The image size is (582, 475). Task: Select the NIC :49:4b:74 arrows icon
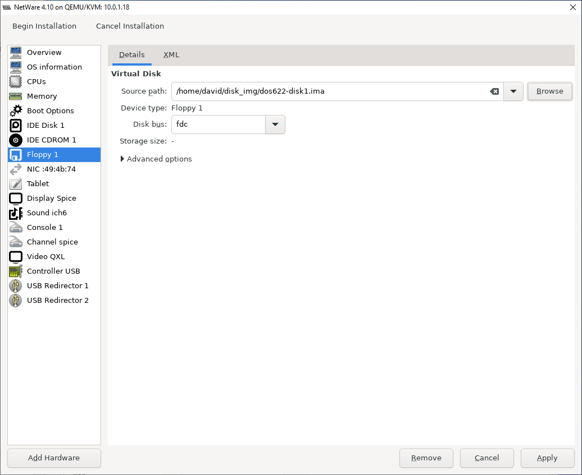click(16, 169)
